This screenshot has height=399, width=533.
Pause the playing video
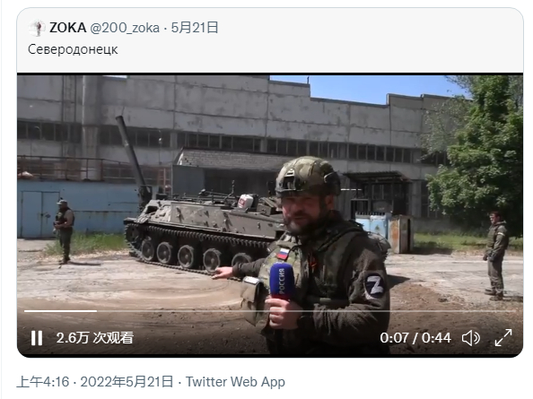point(37,338)
